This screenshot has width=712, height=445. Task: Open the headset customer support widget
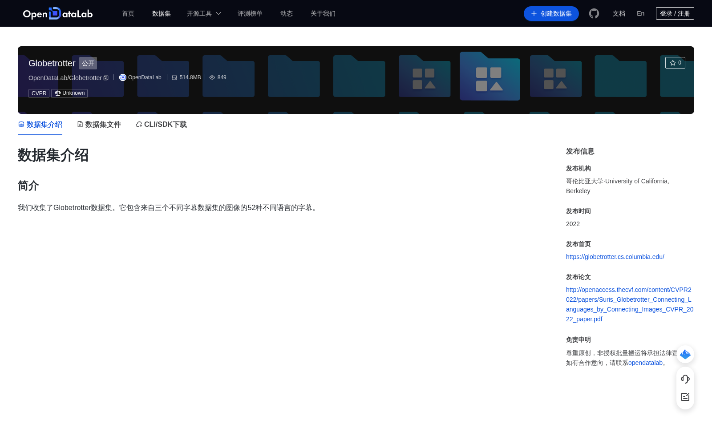pos(685,379)
